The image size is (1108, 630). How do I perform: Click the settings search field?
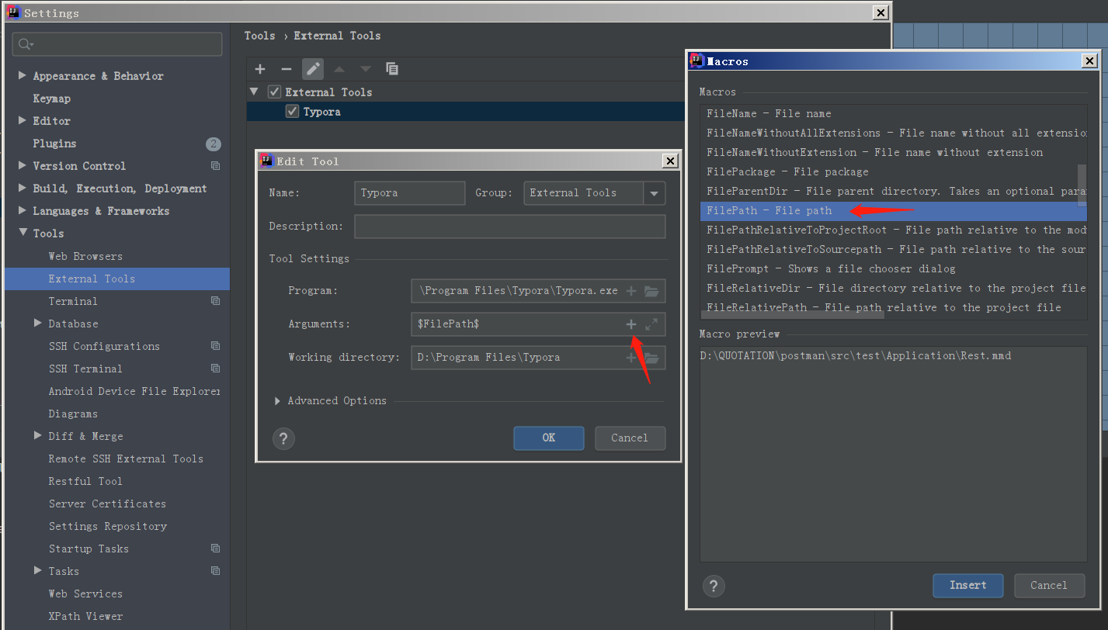(116, 44)
